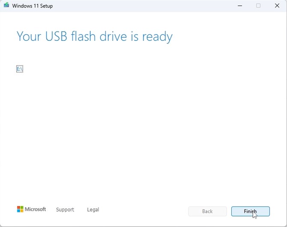Viewport: 287px width, 227px height.
Task: Click the "Your USB flash drive is ready" heading
Action: click(94, 36)
